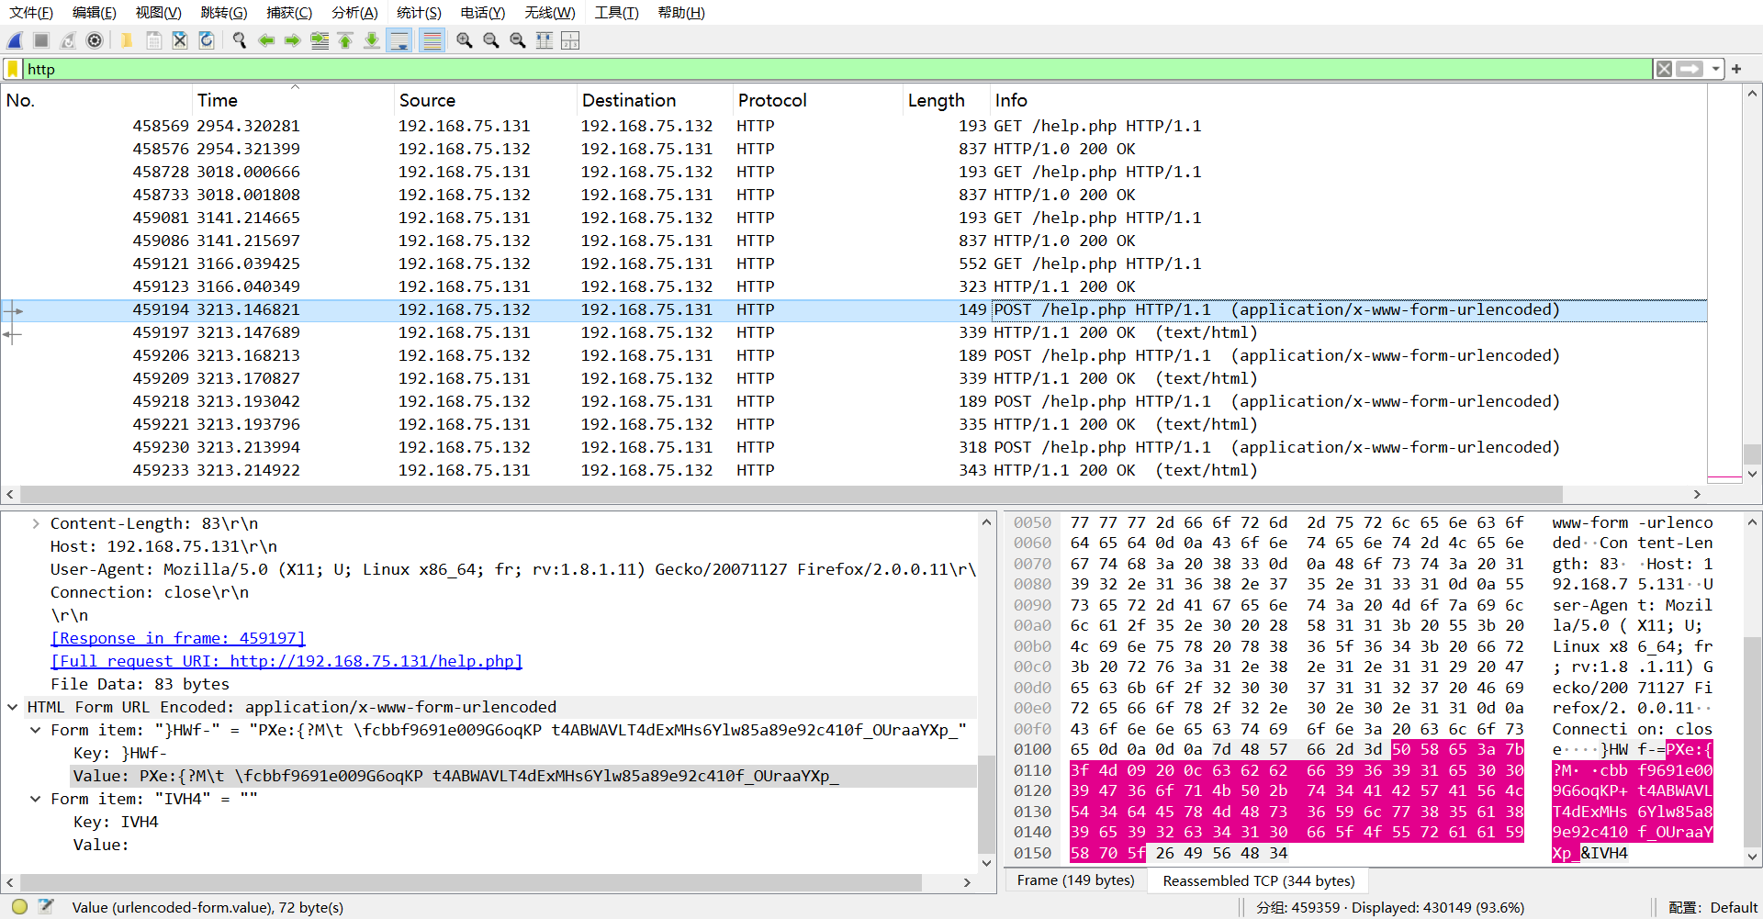Find a packet with magnifier icon

click(240, 40)
